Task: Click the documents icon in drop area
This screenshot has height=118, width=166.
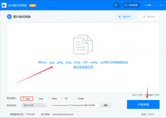Action: tap(83, 45)
